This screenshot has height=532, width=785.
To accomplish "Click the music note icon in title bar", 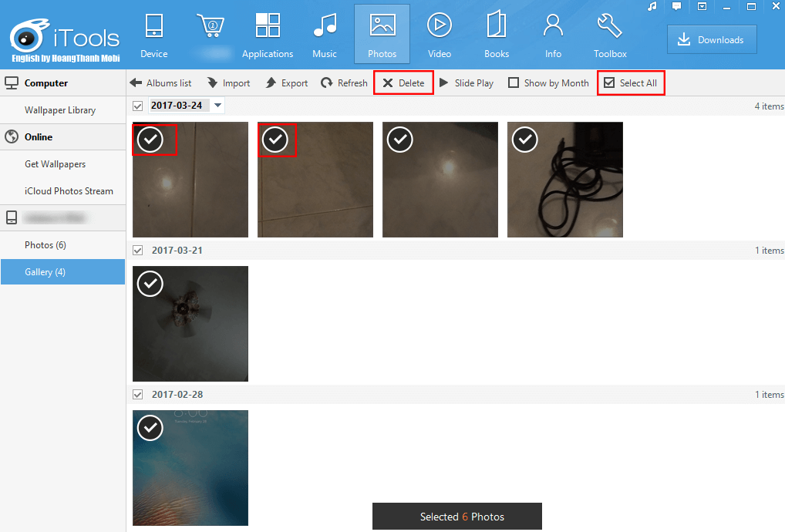I will [x=652, y=6].
